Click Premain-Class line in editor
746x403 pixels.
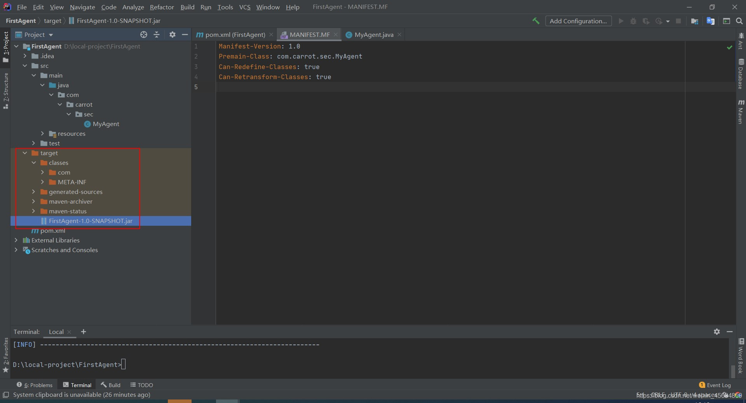pos(291,56)
